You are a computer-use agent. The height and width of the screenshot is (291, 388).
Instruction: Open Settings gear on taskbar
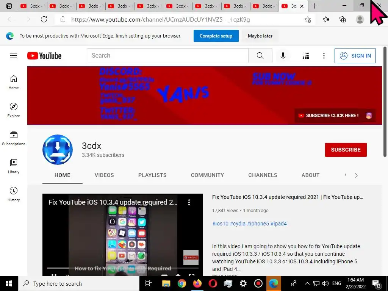[x=243, y=283]
